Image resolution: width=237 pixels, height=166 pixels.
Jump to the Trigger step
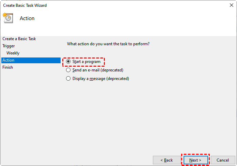pos(9,46)
